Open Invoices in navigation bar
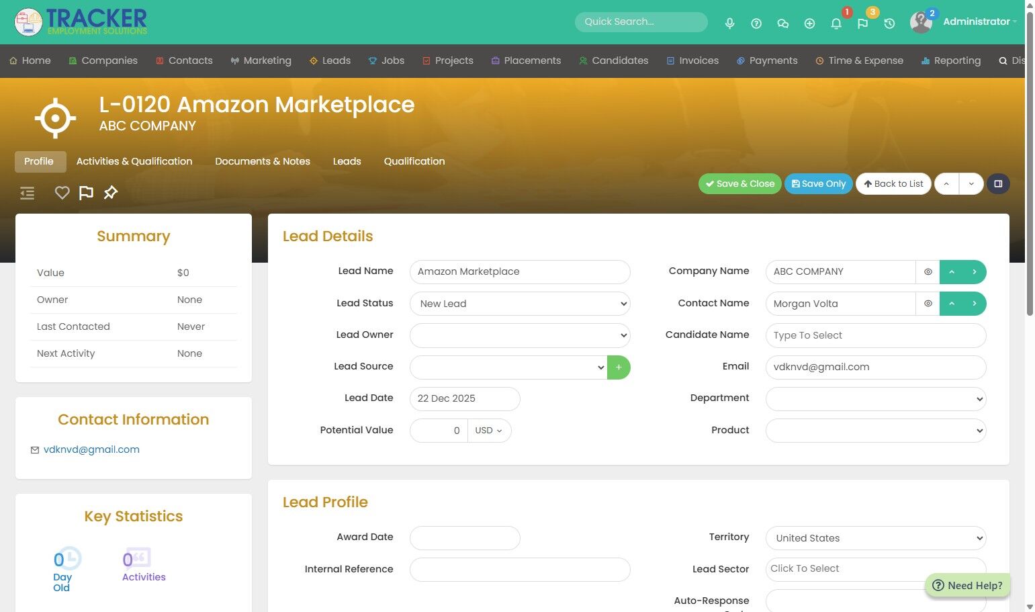 click(692, 60)
